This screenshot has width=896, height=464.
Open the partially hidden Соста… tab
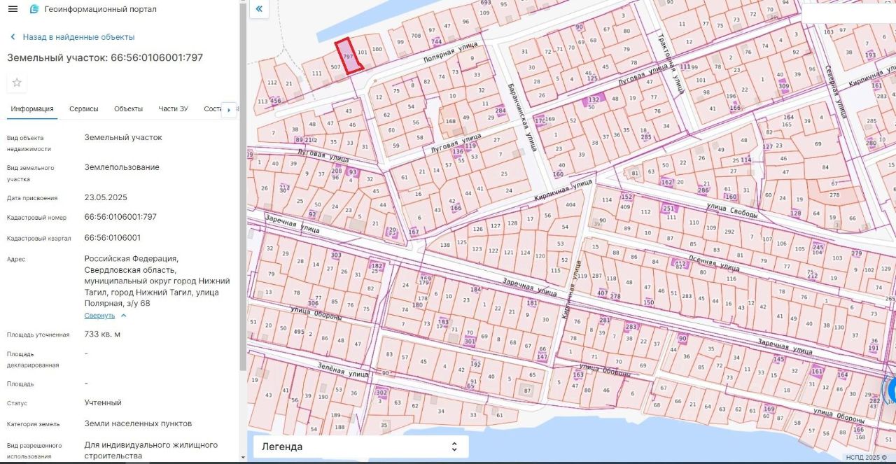click(212, 108)
